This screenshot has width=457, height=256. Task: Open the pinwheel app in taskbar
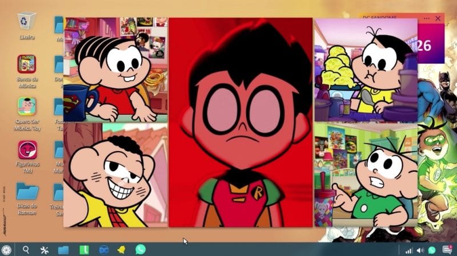point(45,250)
